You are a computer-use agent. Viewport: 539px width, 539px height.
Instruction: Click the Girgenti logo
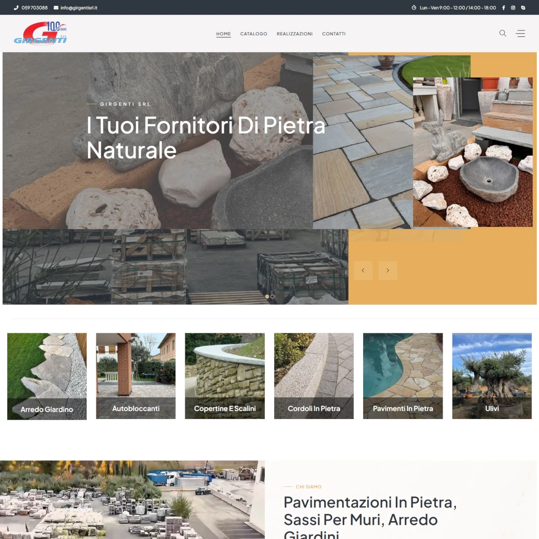[x=41, y=33]
